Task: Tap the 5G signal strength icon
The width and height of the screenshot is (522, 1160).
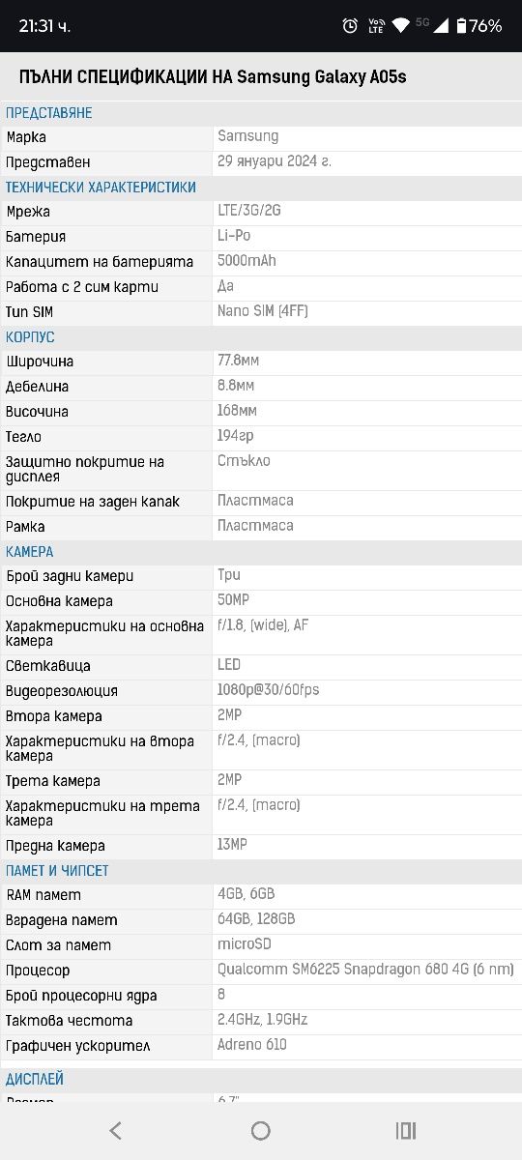Action: [x=434, y=25]
